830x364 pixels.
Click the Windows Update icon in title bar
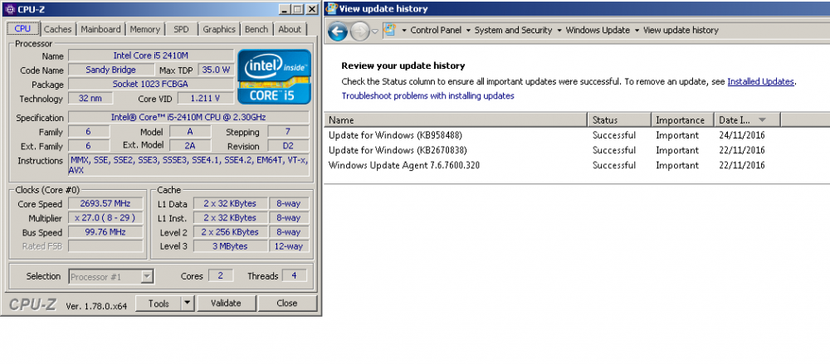(x=332, y=8)
